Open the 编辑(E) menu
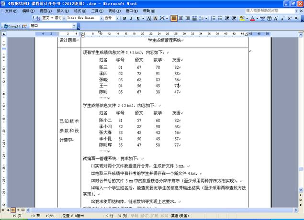This screenshot has width=304, height=220. tap(28, 11)
